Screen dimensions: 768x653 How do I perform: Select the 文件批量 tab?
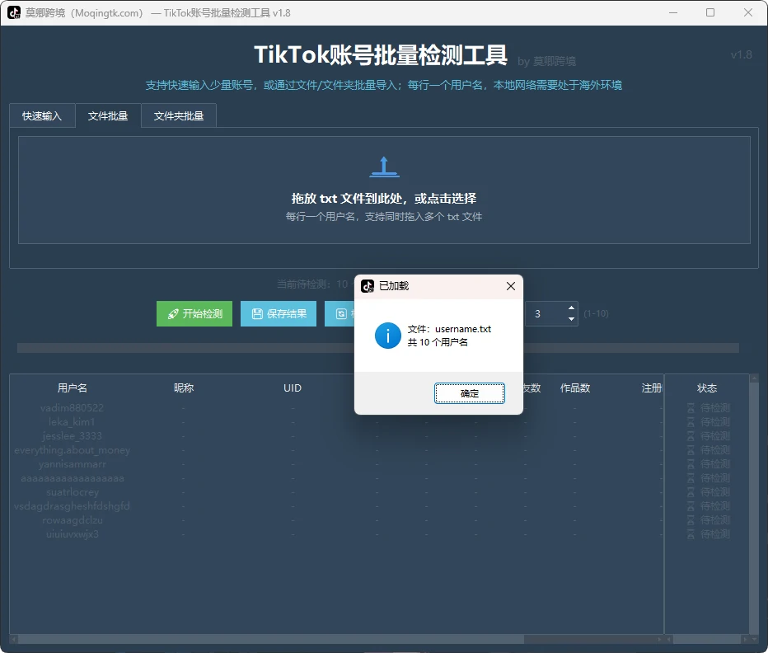(108, 115)
